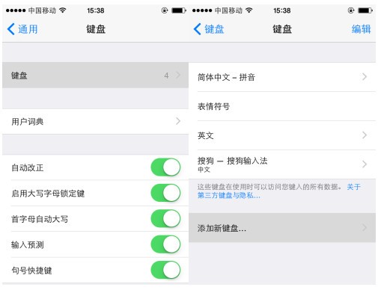Viewport: 378px width, 290px height.
Task: Open 关于第三方键盘与隐私 link
Action: [x=279, y=191]
